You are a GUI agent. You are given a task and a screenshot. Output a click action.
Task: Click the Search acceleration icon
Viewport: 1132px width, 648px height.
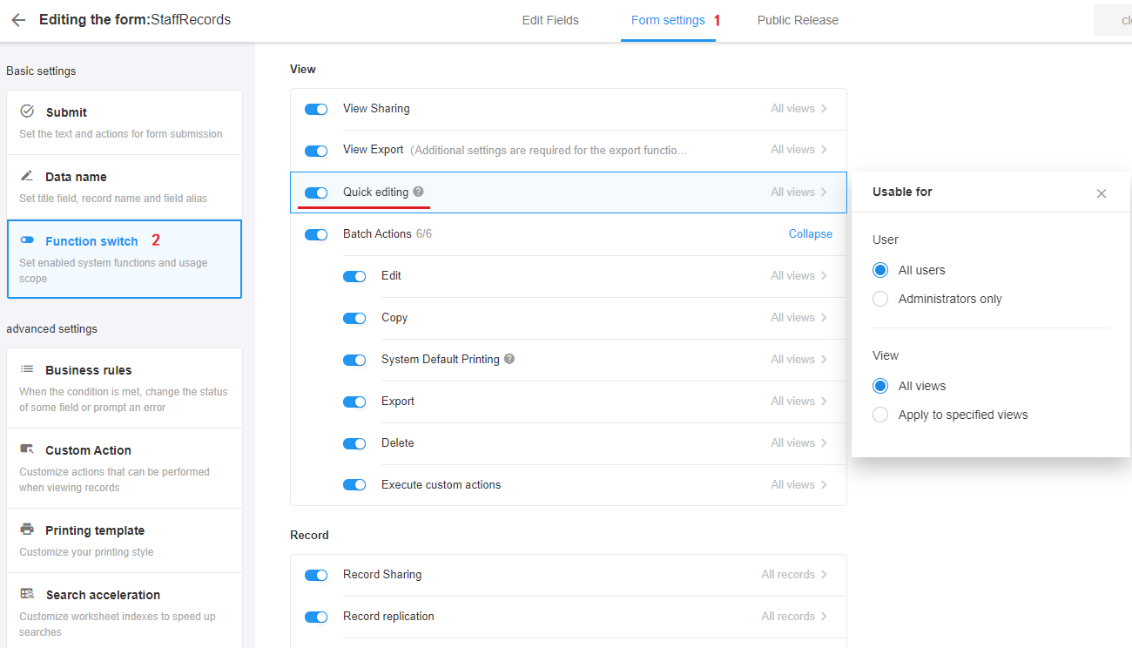27,594
